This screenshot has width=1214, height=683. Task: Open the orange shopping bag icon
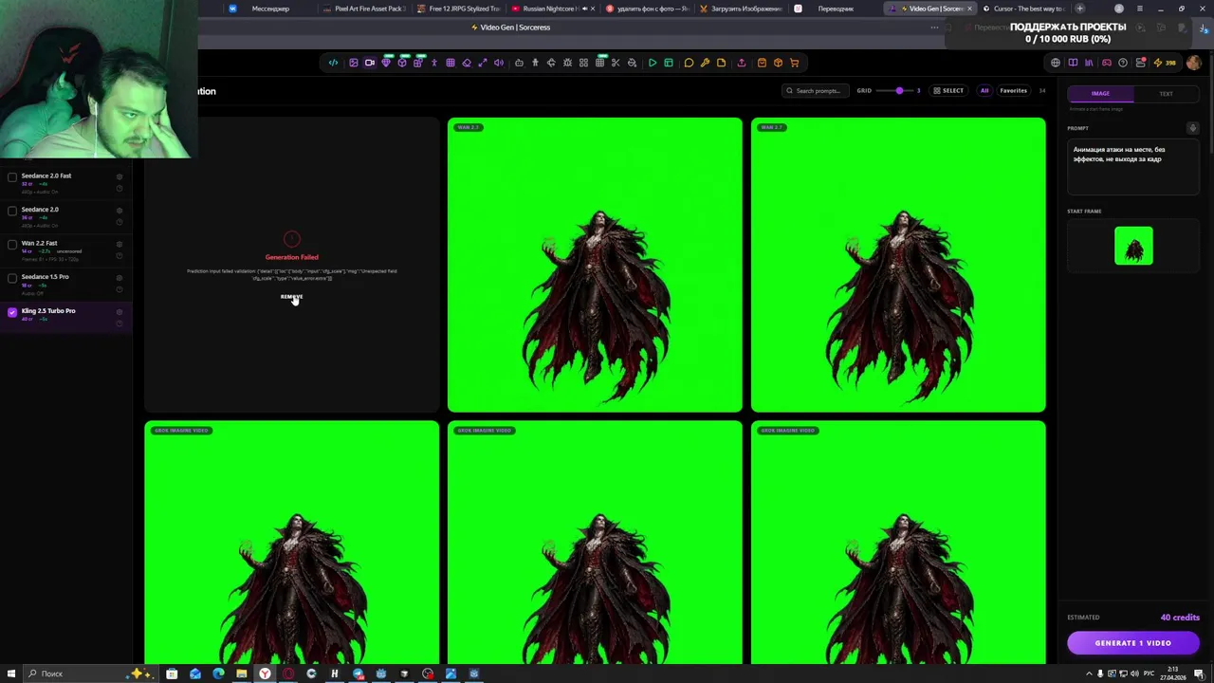click(x=762, y=63)
